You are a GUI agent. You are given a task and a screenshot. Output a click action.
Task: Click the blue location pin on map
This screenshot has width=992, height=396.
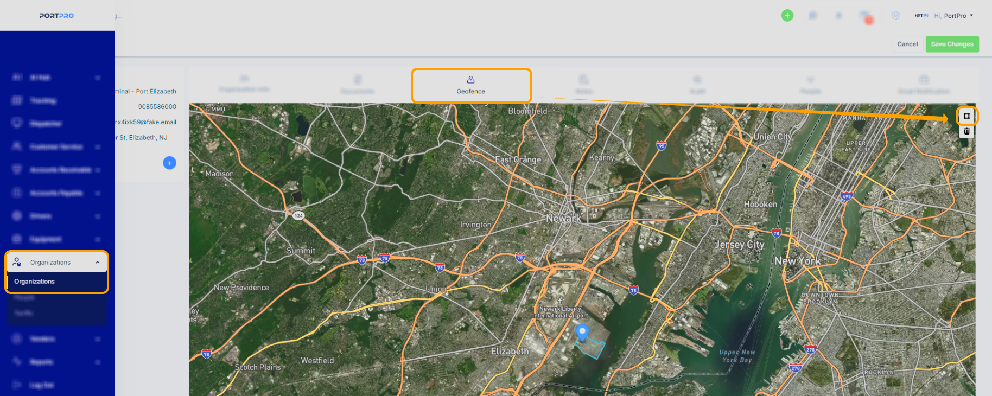582,333
